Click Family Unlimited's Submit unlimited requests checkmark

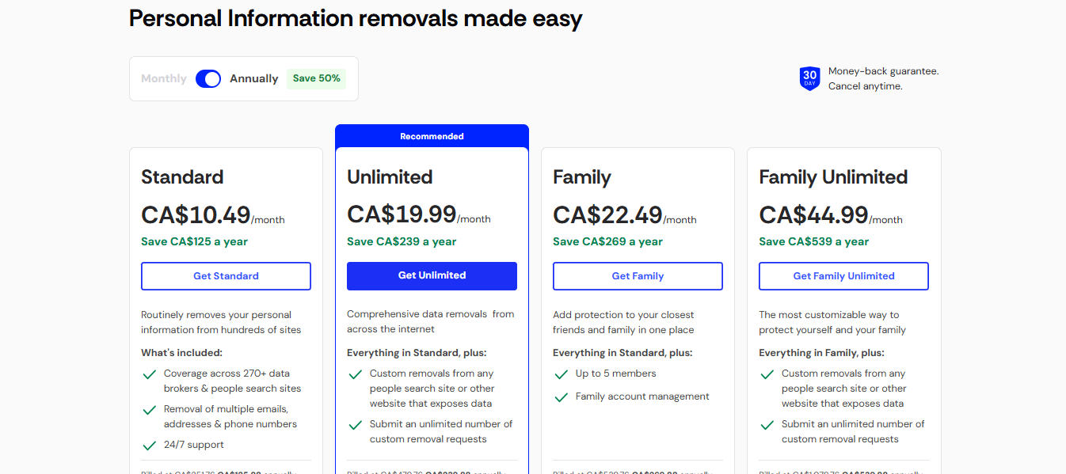(x=767, y=425)
